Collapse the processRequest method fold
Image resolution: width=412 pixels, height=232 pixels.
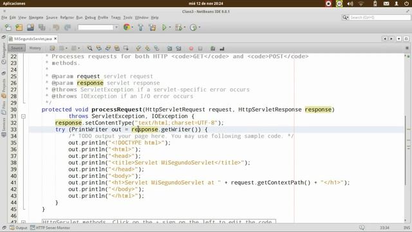click(x=23, y=116)
